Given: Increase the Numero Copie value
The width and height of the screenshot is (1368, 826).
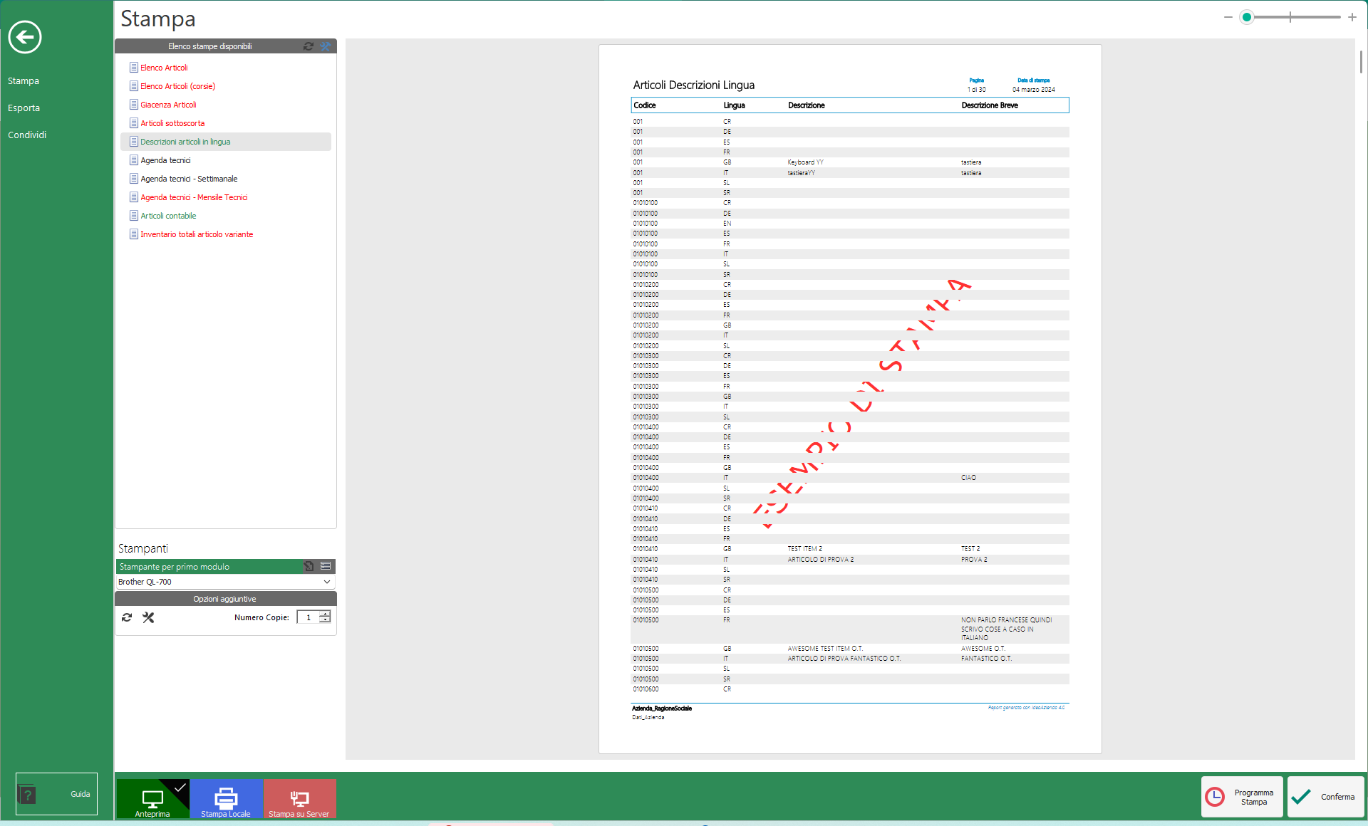Looking at the screenshot, I should (325, 614).
